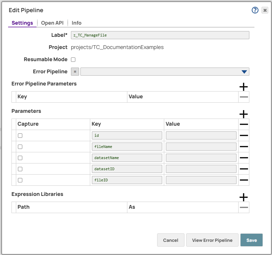Click the Capture column header
Screen dimensions: 272x255
28,124
